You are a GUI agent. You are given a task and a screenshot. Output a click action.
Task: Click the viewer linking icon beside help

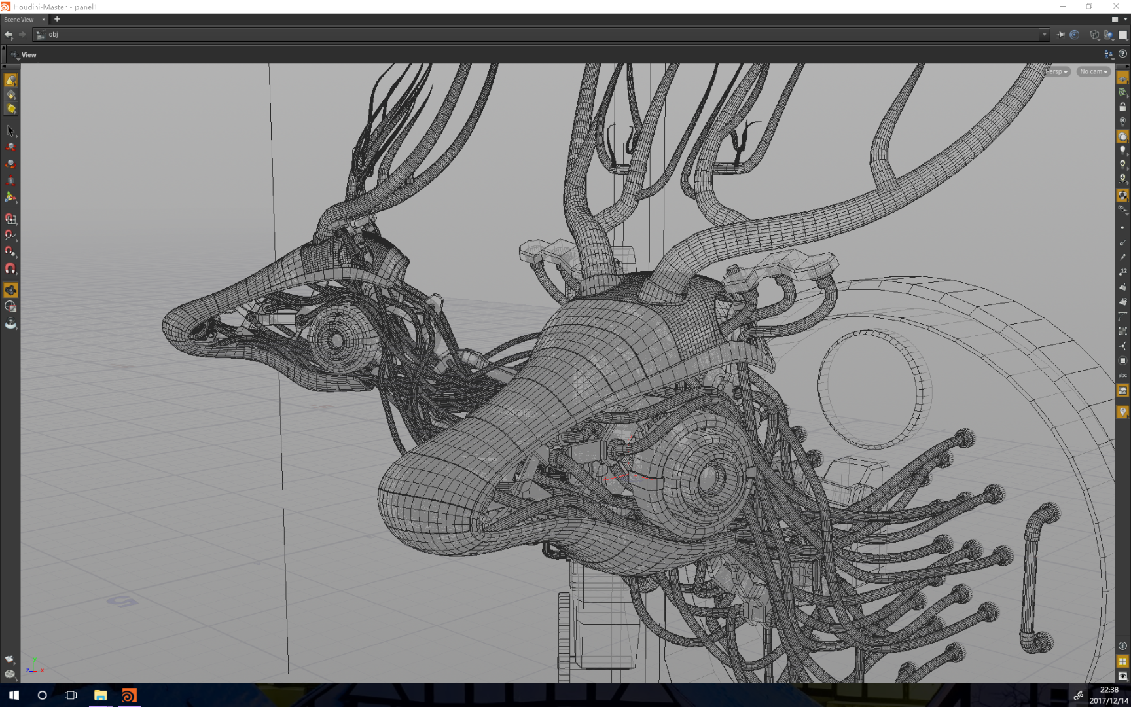(1108, 54)
